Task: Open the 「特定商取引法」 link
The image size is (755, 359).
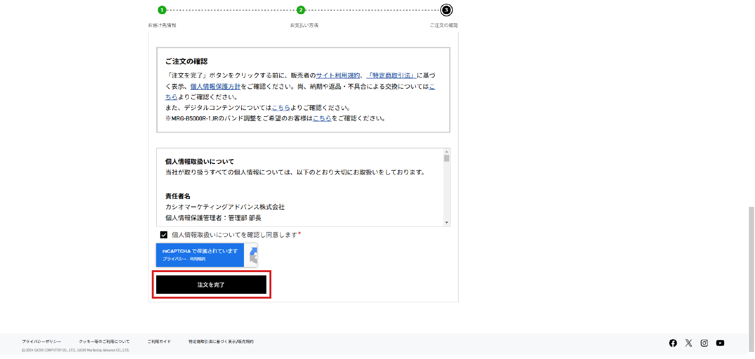Action: 391,76
